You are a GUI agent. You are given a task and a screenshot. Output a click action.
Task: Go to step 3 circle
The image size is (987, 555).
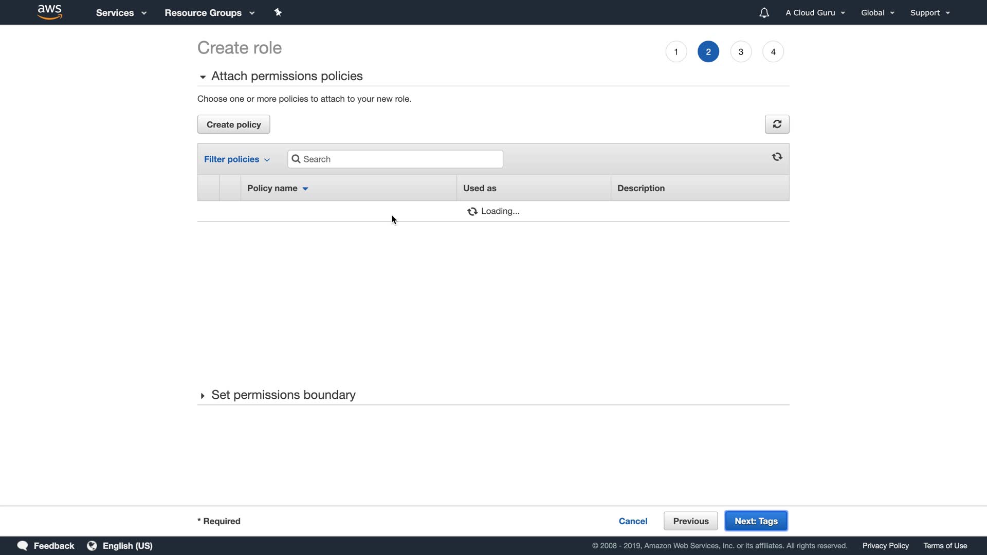(741, 52)
